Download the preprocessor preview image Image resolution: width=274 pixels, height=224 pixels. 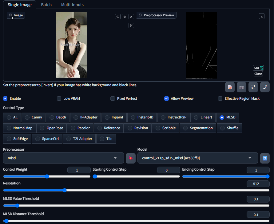pyautogui.click(x=262, y=16)
